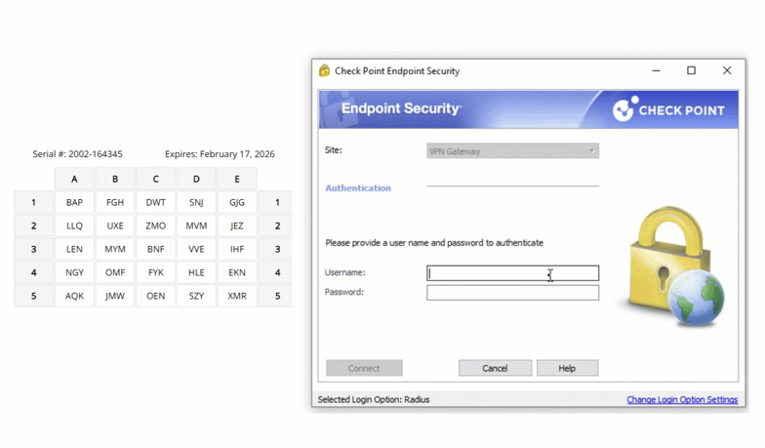Image resolution: width=765 pixels, height=448 pixels.
Task: Click column header C in grid
Action: 156,180
